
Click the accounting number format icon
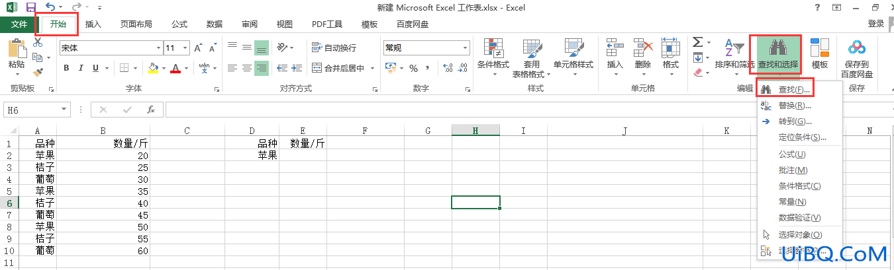point(390,68)
